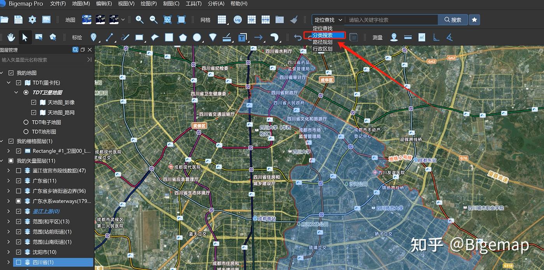Screen dimensions: 544x270
Task: Click the full extent view icon
Action: pyautogui.click(x=168, y=19)
